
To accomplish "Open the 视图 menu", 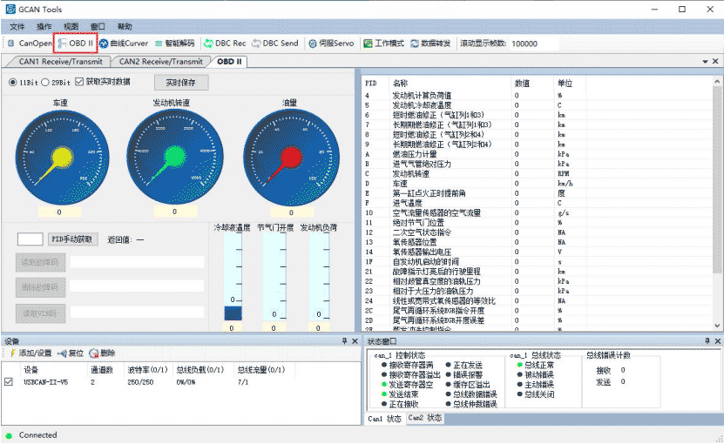I will pos(71,26).
